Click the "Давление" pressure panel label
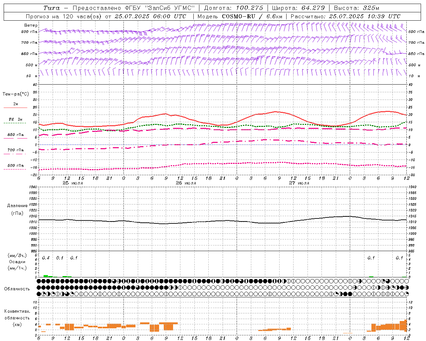 coord(17,206)
